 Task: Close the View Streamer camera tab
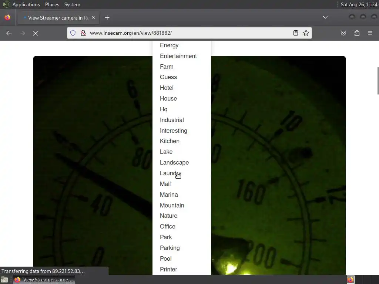(93, 18)
